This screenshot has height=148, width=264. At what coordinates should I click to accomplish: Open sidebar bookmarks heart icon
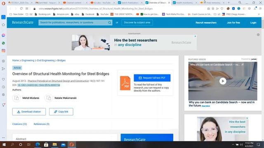[3, 79]
